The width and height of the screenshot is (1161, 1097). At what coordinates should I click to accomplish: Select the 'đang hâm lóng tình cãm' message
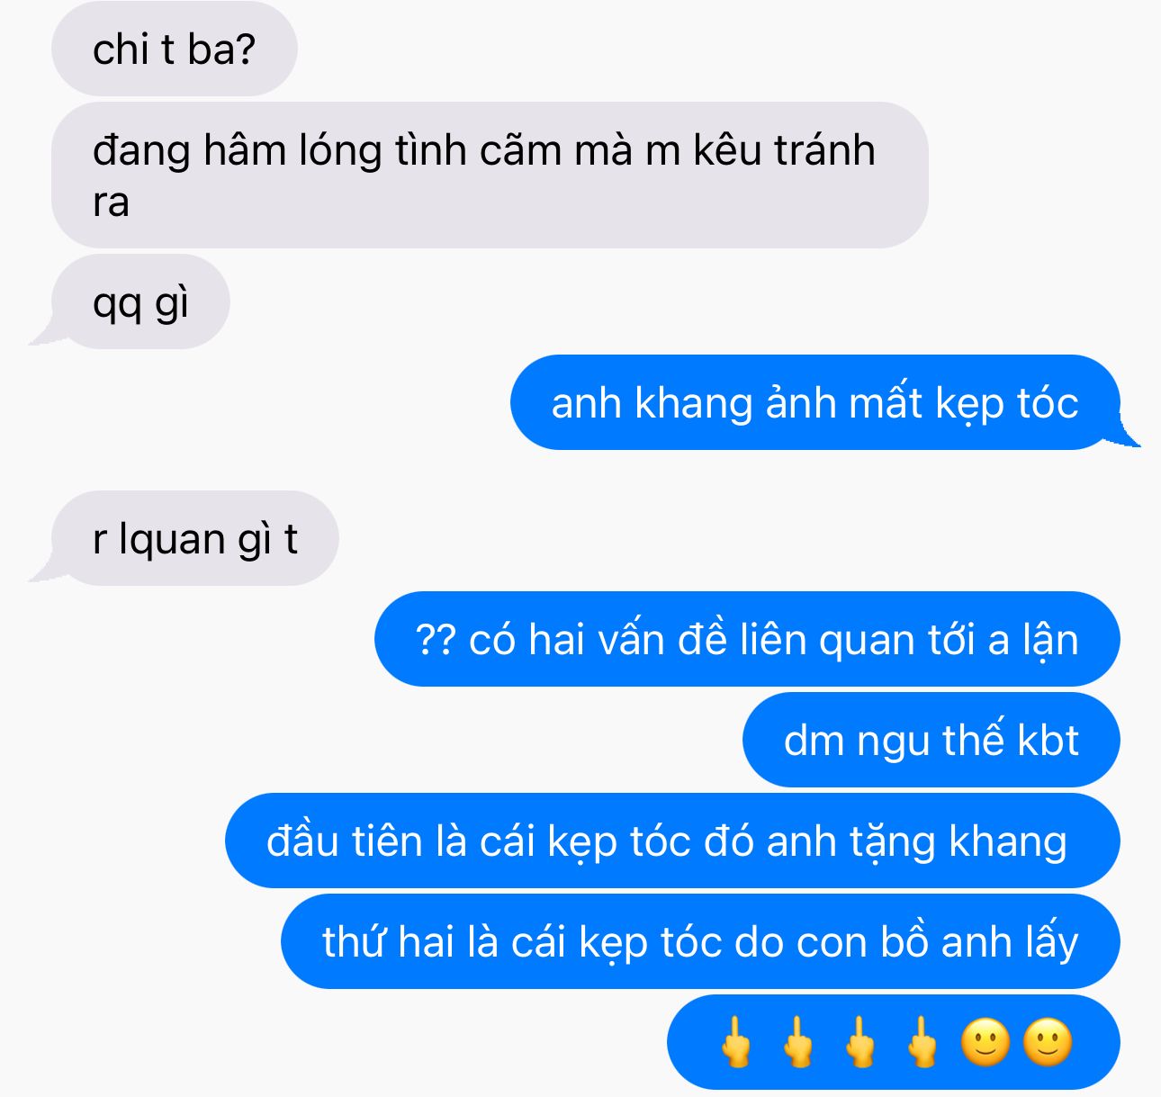pyautogui.click(x=490, y=175)
